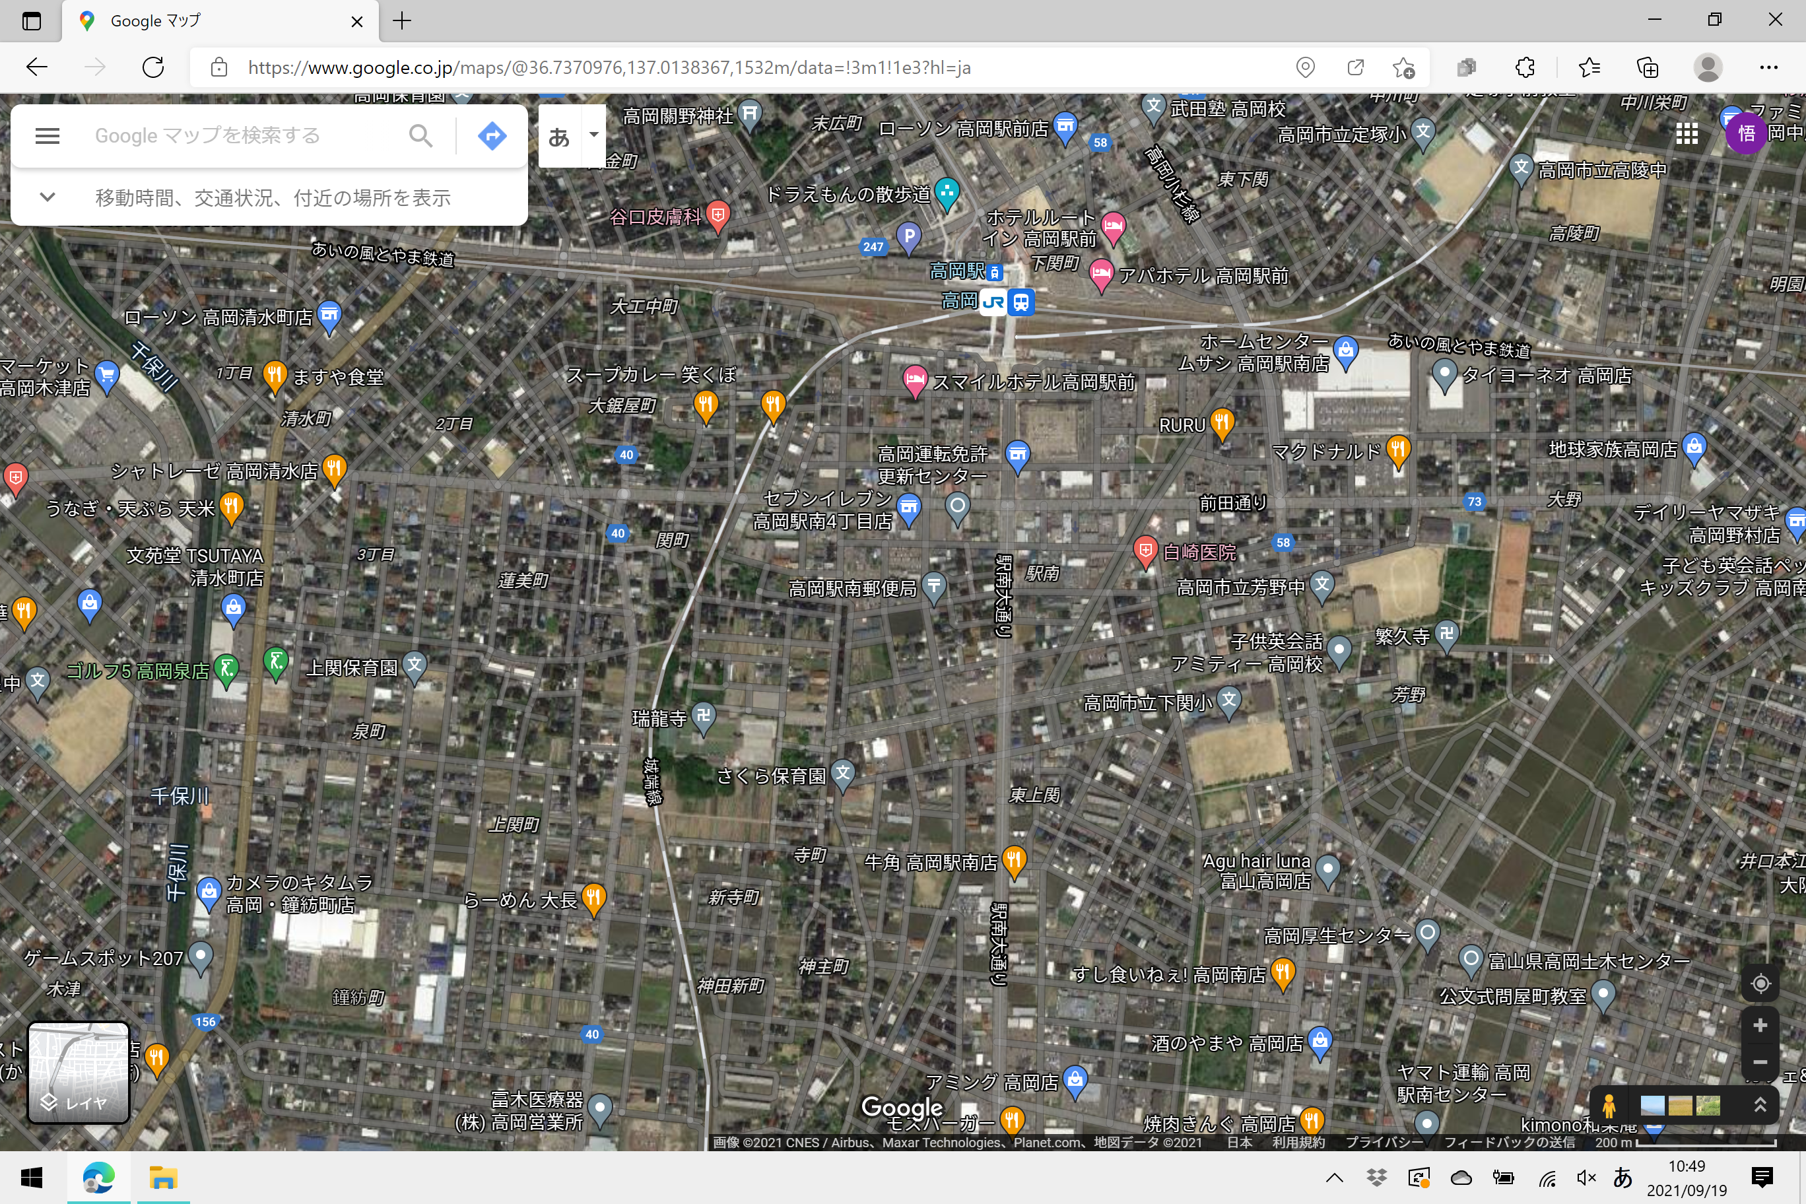Show hidden system tray icons chevron

pos(1335,1178)
